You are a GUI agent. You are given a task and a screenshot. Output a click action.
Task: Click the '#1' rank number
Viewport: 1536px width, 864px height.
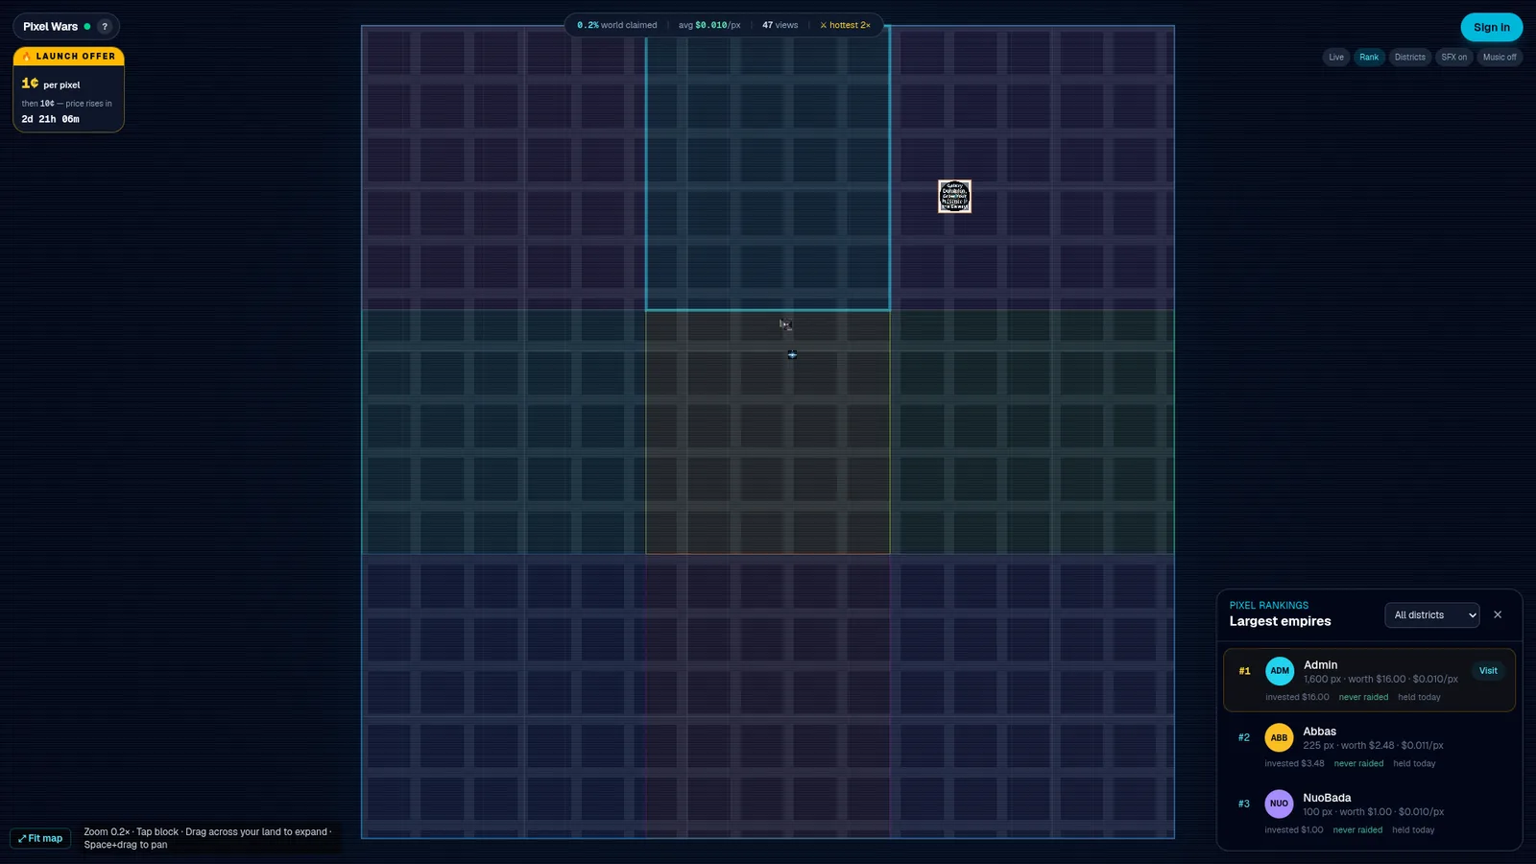tap(1244, 671)
